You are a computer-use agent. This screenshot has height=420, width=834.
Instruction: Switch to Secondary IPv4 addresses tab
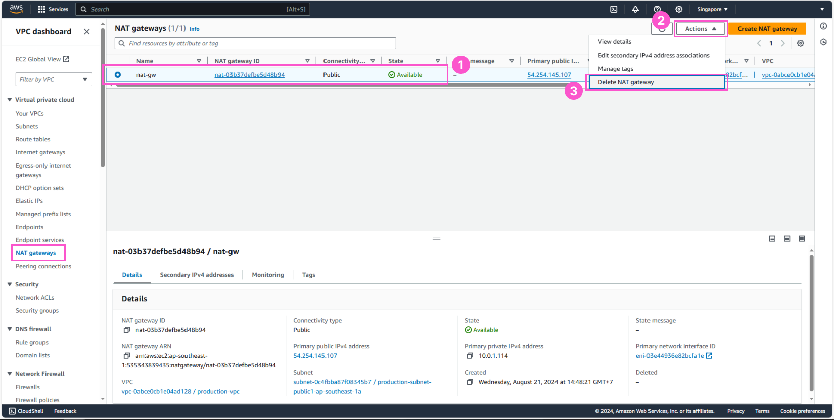tap(197, 275)
